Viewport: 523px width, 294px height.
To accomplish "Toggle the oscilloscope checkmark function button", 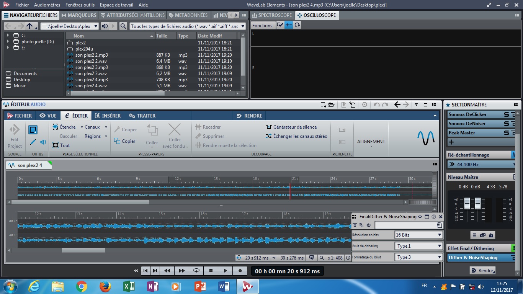I will point(280,25).
